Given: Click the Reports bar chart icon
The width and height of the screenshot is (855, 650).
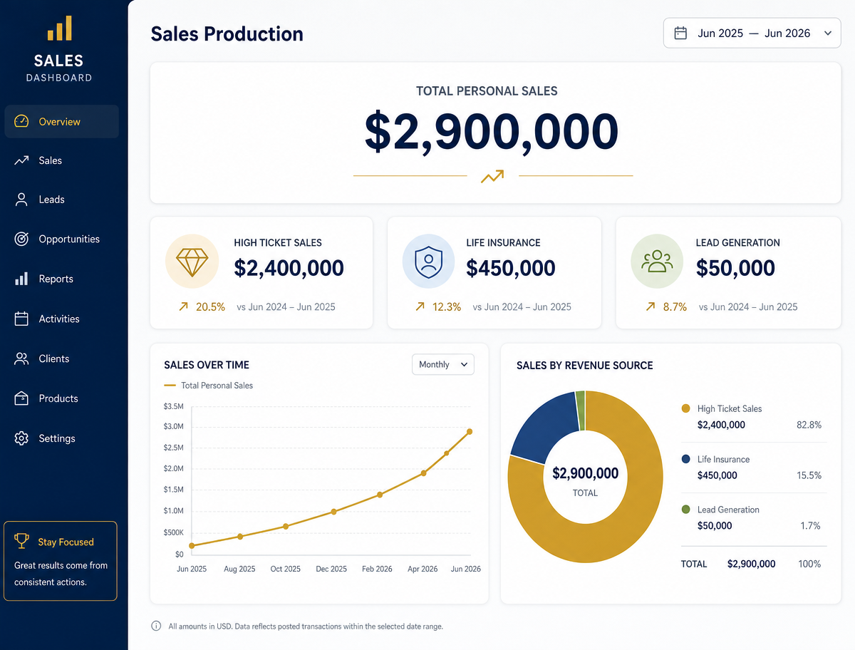Looking at the screenshot, I should click(x=21, y=279).
